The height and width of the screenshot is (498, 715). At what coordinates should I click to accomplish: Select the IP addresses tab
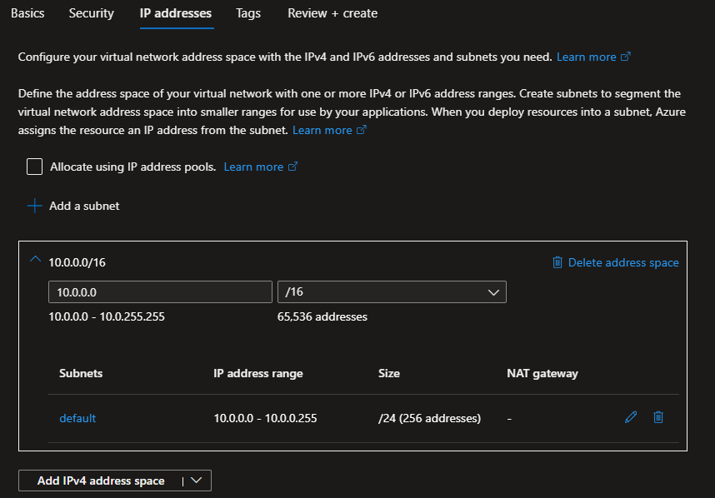pos(176,13)
